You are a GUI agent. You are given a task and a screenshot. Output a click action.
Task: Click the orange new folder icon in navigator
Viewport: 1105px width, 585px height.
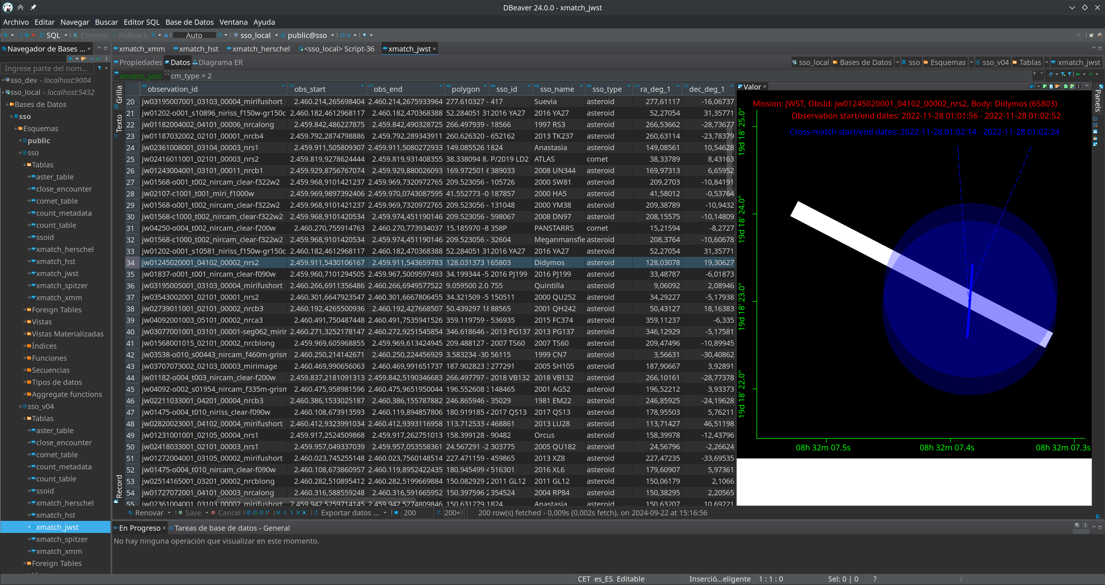tap(83, 59)
